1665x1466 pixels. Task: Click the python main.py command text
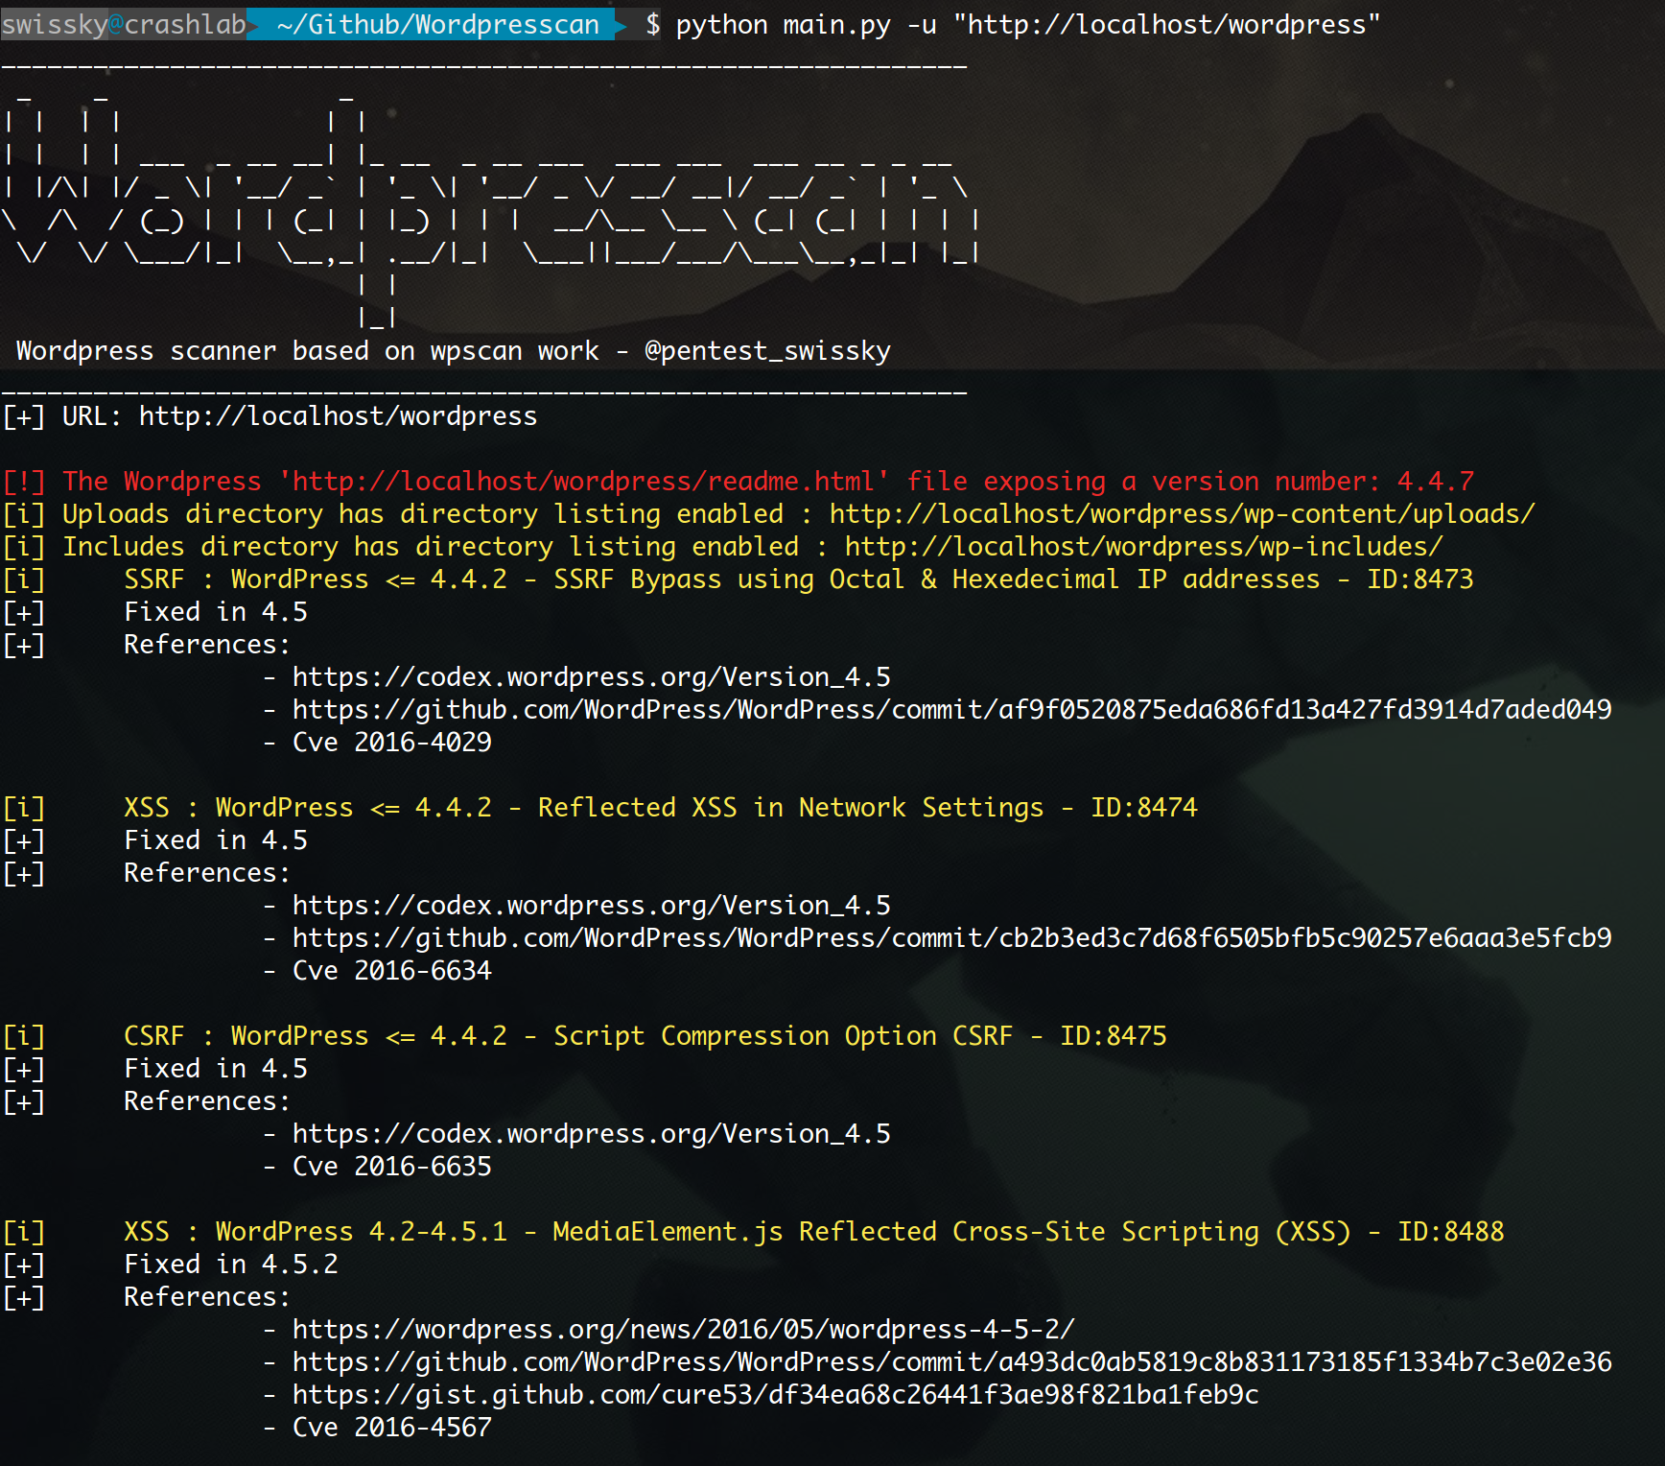(x=1028, y=24)
